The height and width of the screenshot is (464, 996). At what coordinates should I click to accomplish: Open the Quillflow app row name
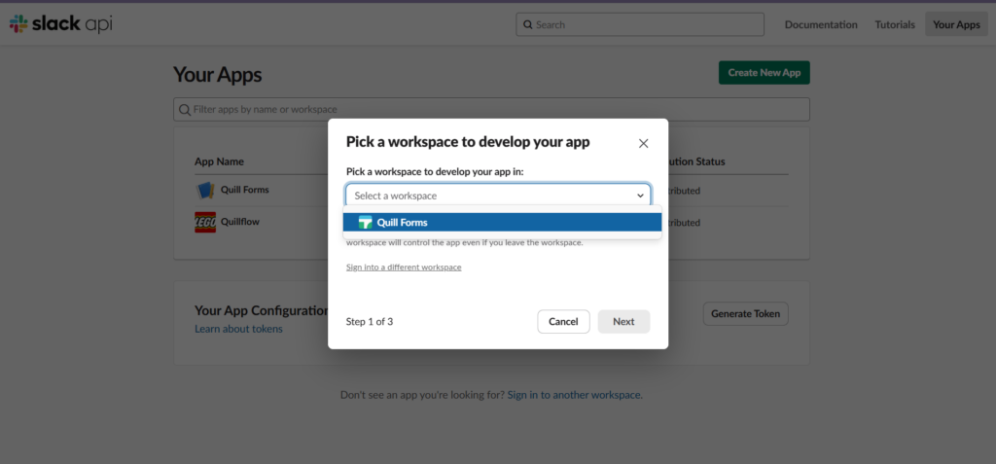(x=240, y=222)
